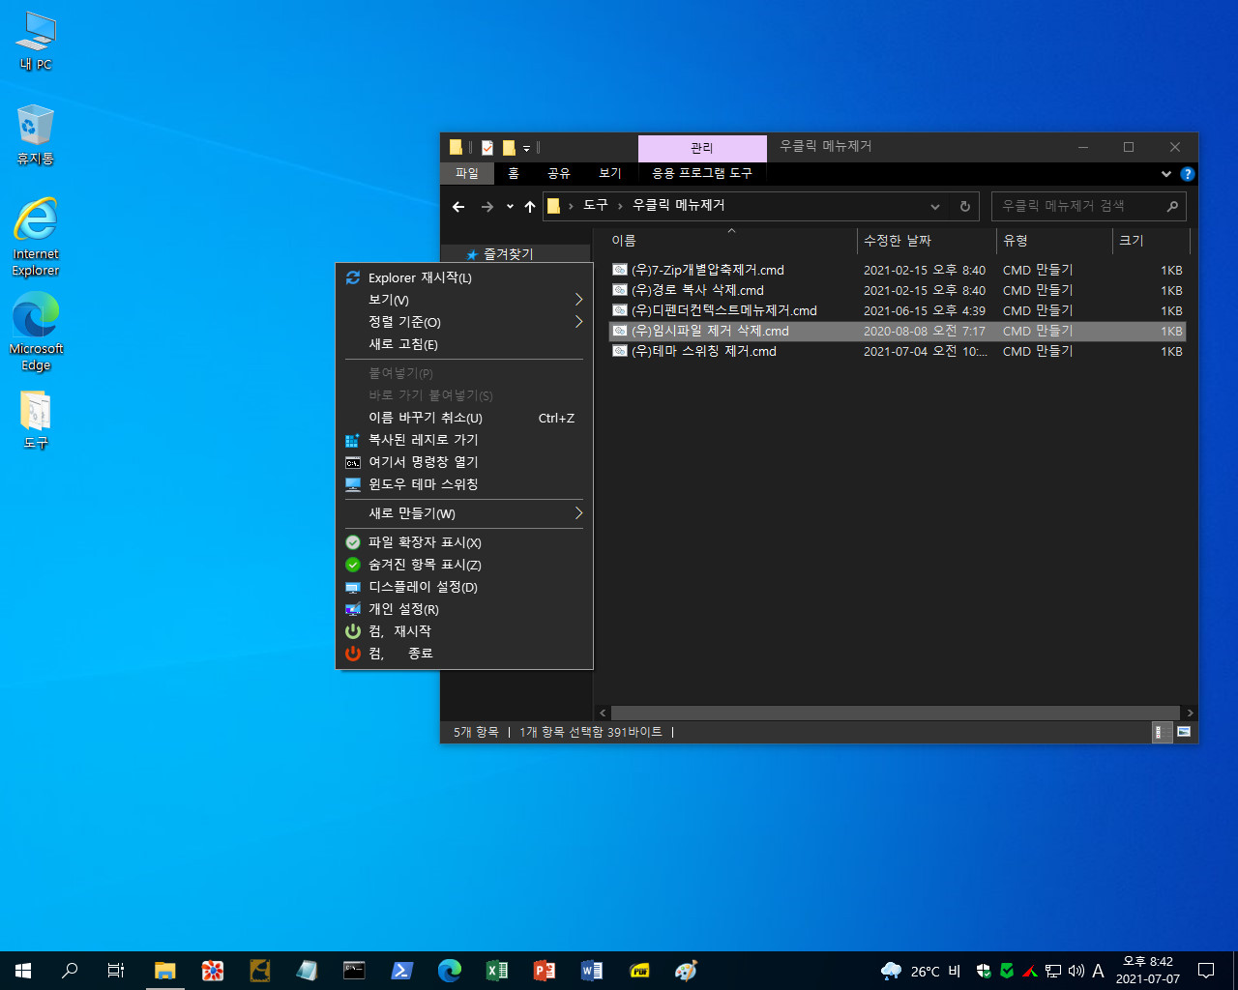
Task: Go up one folder level
Action: [x=530, y=206]
